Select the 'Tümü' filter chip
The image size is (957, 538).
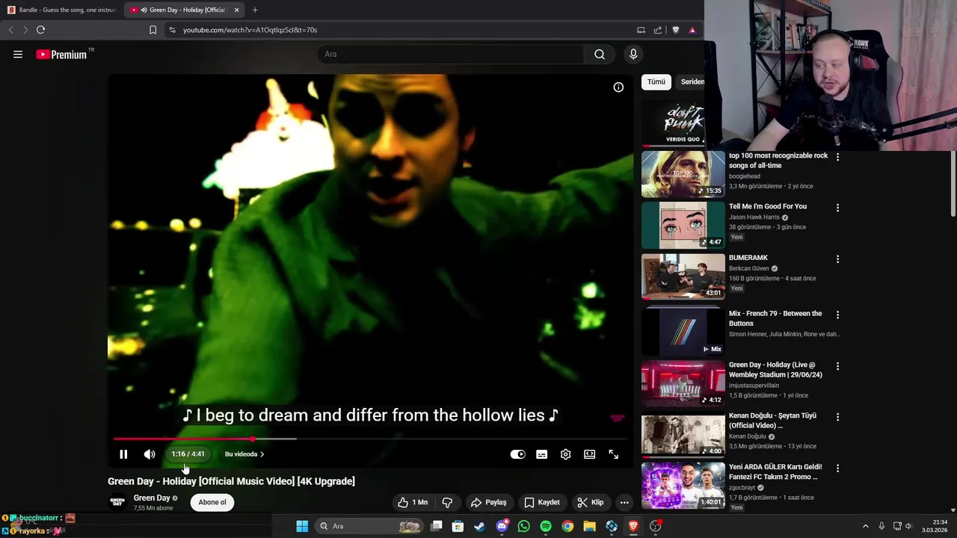click(656, 81)
